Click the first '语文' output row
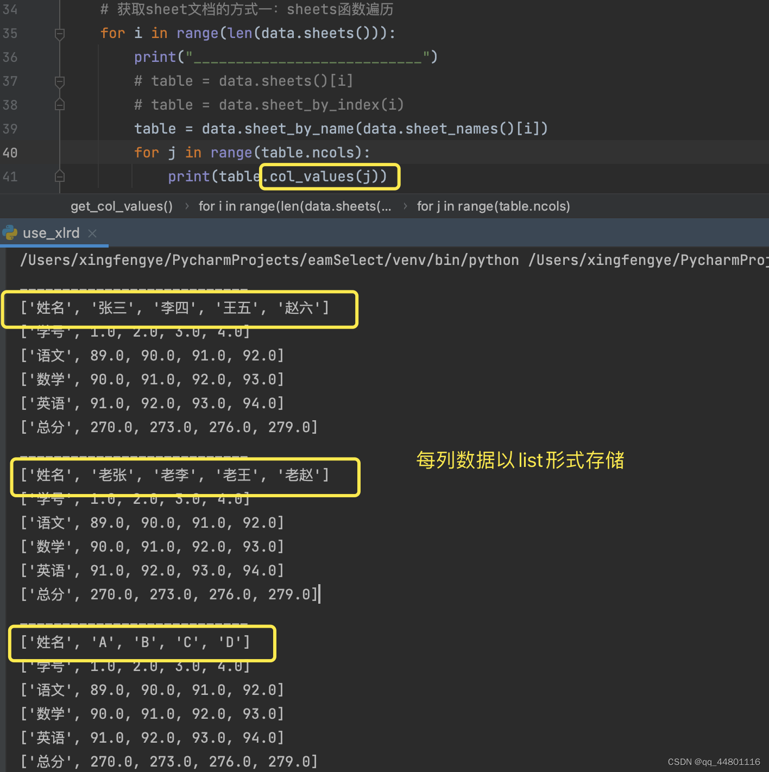769x772 pixels. click(x=152, y=356)
